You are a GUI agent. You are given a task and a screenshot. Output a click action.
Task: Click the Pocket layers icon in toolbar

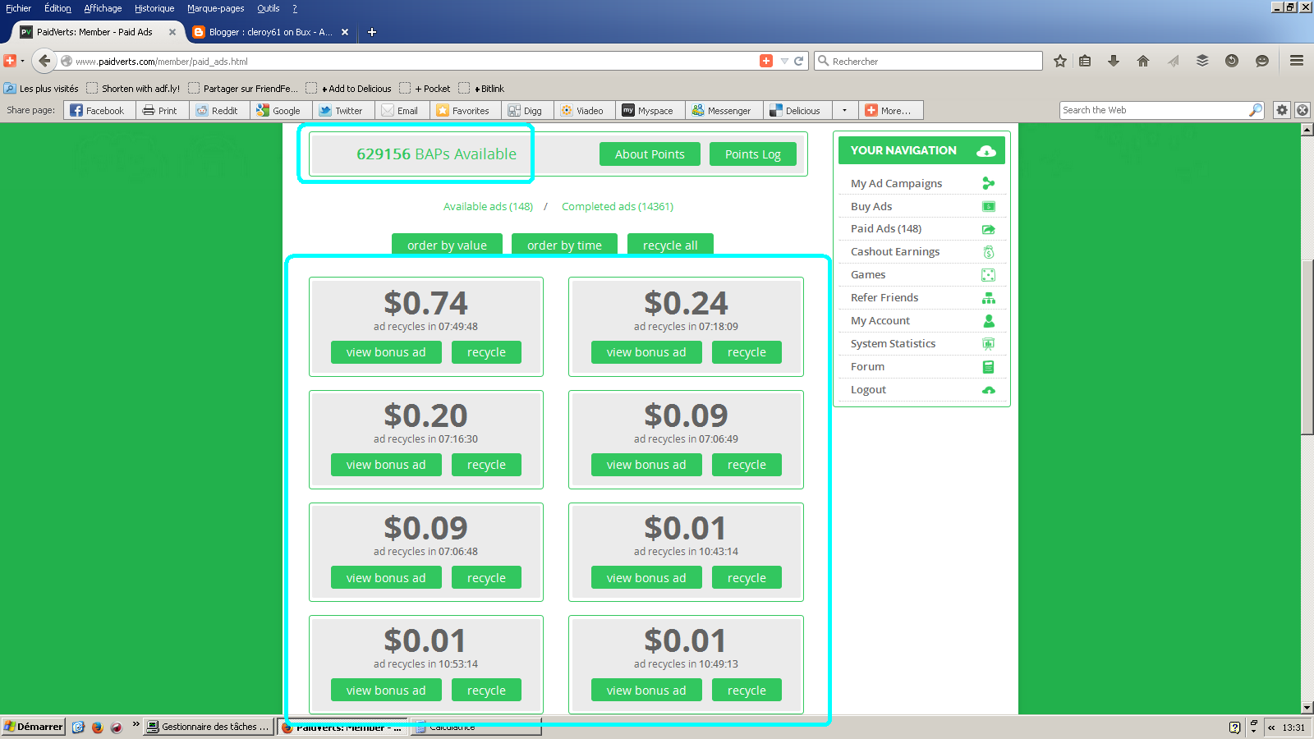1202,61
